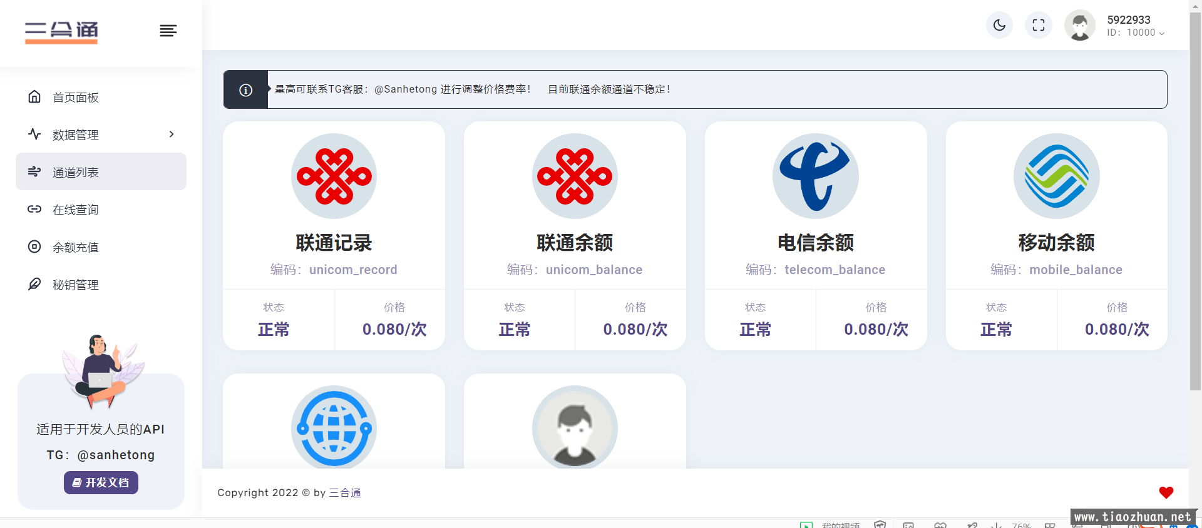Click activity pulse icon beside 数据管理

click(x=34, y=134)
